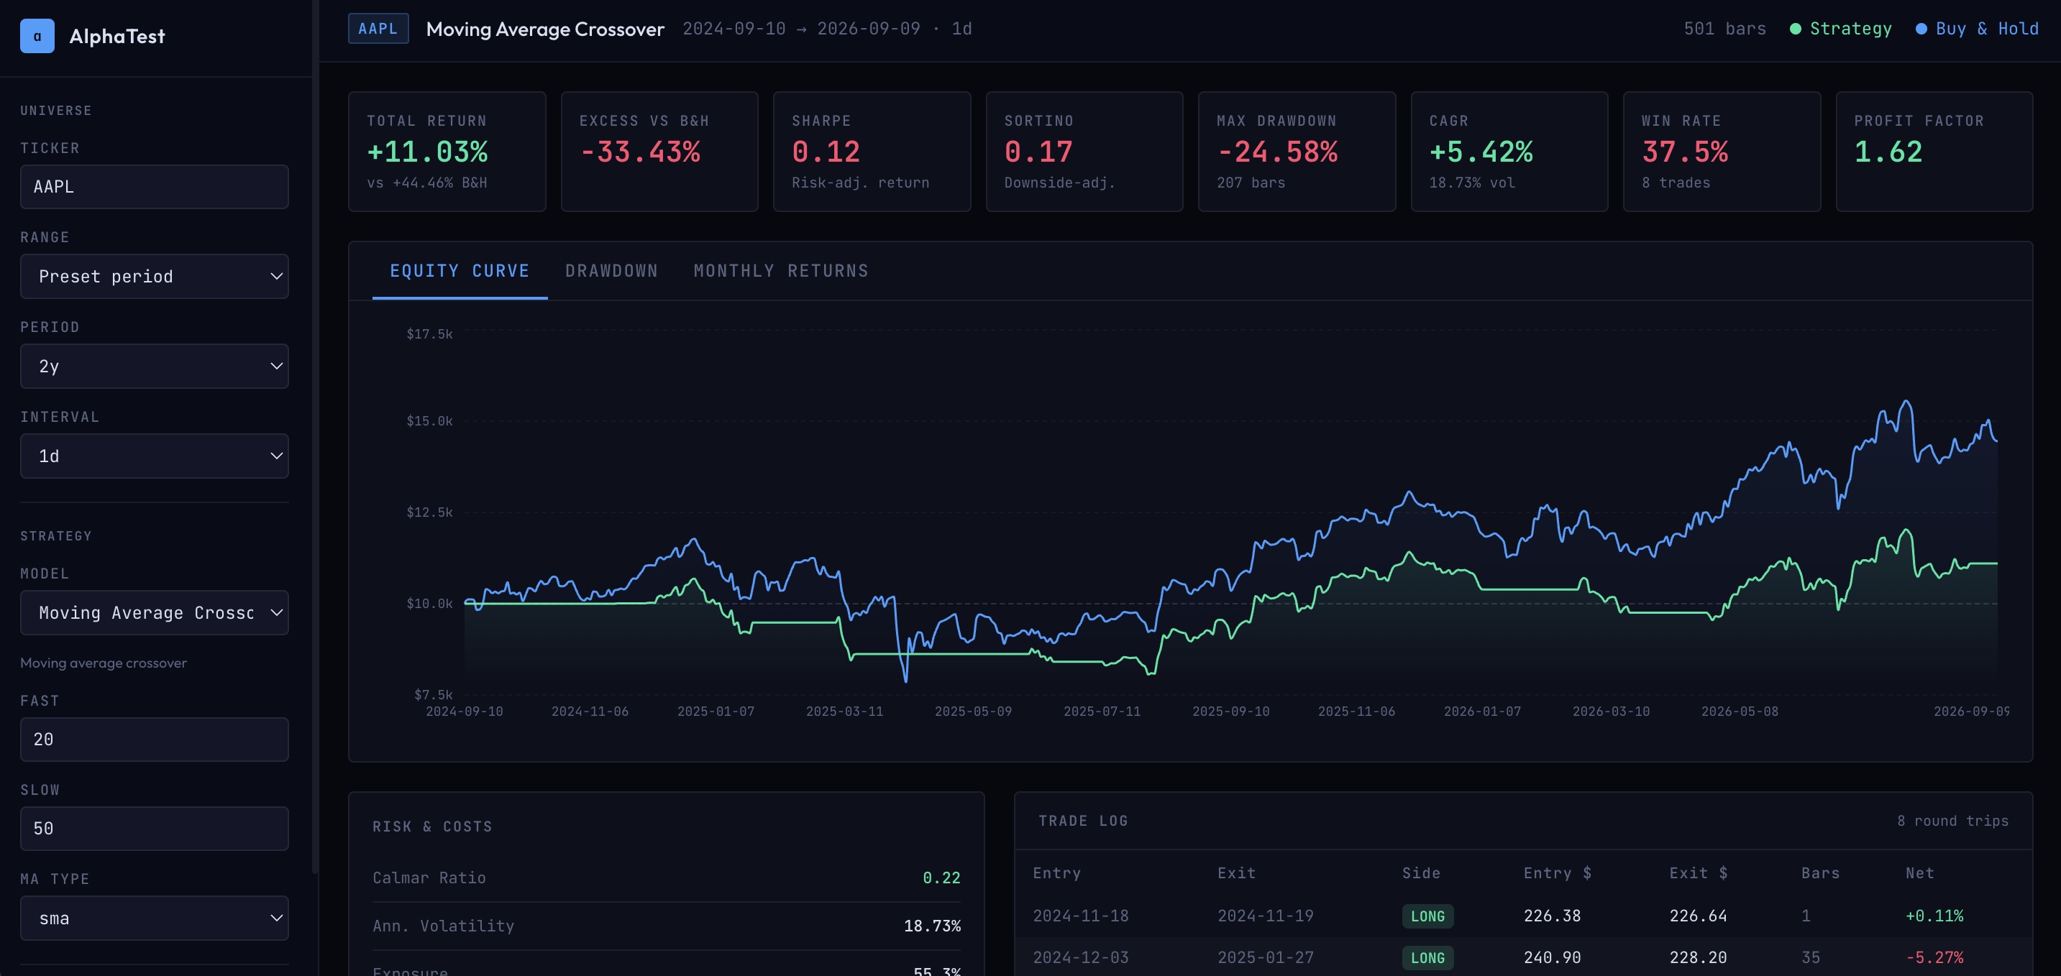2061x976 pixels.
Task: Click the 501 bars label in header
Action: pos(1725,29)
